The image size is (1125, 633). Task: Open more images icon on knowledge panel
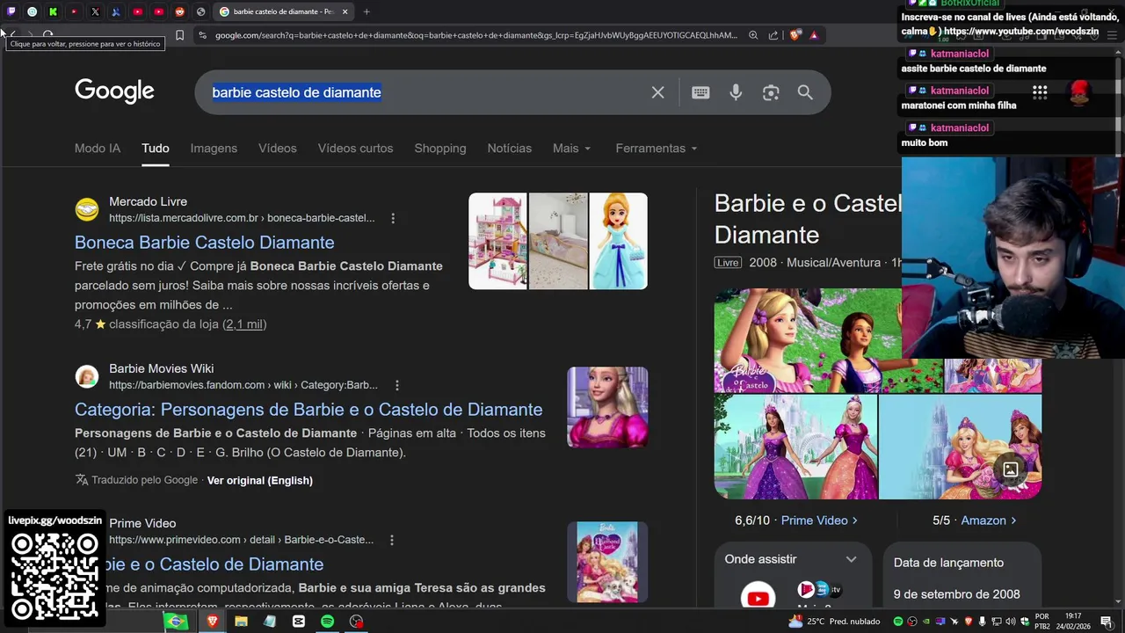[x=1011, y=469]
